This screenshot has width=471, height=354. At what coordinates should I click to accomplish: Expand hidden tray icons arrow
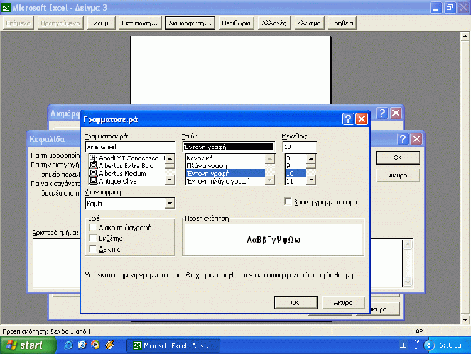click(429, 345)
